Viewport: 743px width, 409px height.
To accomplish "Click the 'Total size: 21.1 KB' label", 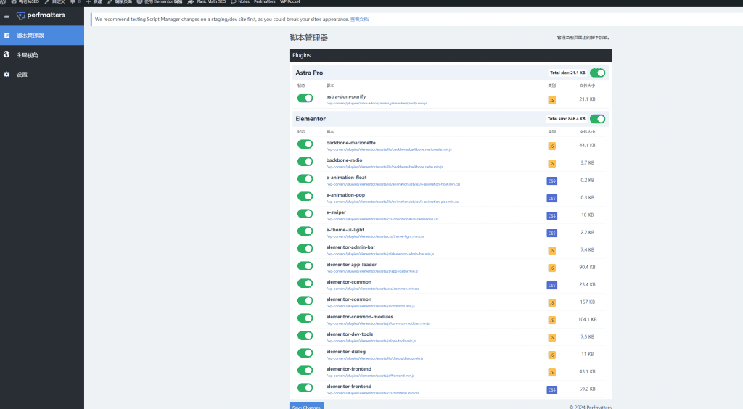I will pyautogui.click(x=567, y=73).
